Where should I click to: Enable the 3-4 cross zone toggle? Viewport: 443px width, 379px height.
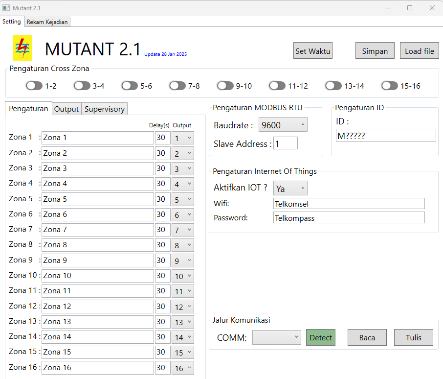pos(81,85)
